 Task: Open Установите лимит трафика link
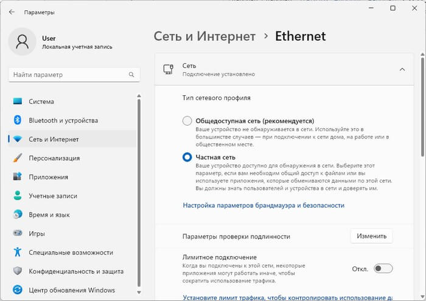coord(287,297)
